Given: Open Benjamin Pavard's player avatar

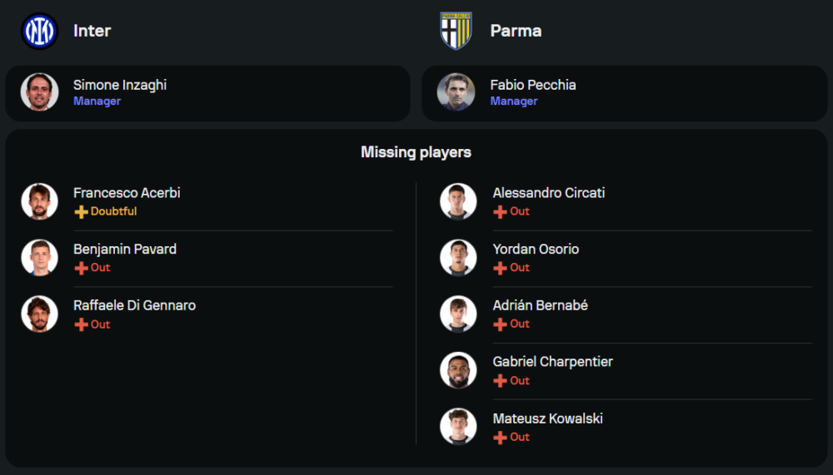Looking at the screenshot, I should point(39,258).
